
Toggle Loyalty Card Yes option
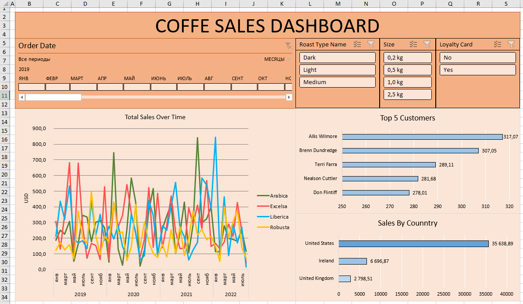pyautogui.click(x=477, y=70)
